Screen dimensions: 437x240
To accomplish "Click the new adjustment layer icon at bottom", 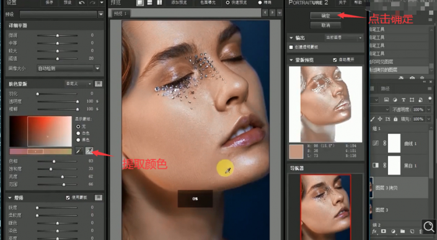I will tap(393, 231).
